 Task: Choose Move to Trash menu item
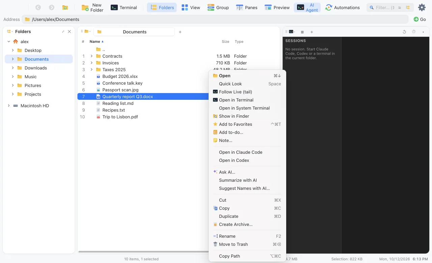coord(247,244)
